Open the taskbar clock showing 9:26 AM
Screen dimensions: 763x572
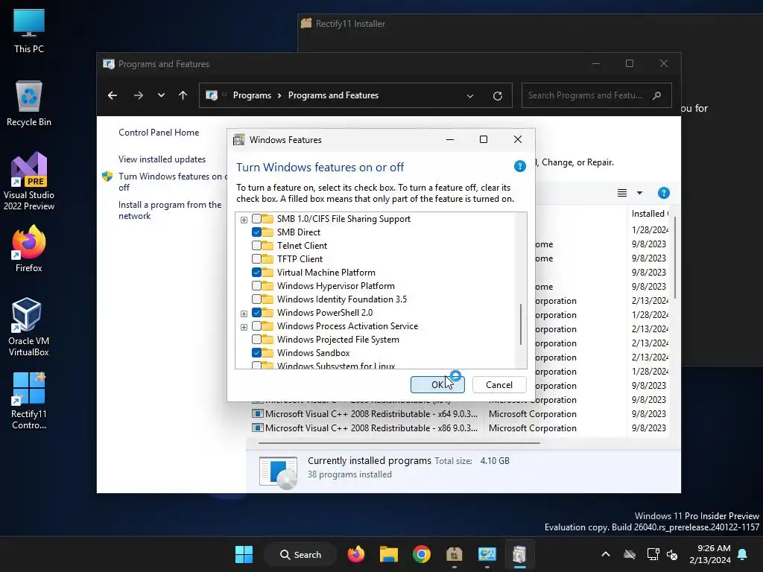(709, 554)
